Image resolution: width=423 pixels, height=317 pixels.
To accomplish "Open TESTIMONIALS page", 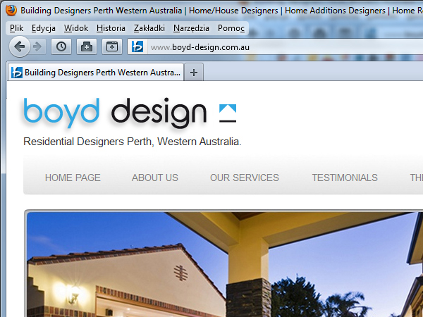I will 345,178.
